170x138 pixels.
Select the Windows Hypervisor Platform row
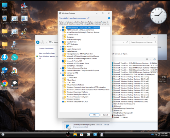(x=77, y=92)
